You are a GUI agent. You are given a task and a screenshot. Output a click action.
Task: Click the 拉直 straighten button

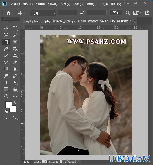[x=136, y=13]
